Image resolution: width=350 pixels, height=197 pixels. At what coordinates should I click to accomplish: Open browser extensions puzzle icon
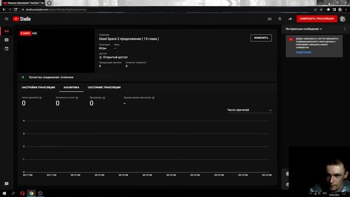pos(328,10)
